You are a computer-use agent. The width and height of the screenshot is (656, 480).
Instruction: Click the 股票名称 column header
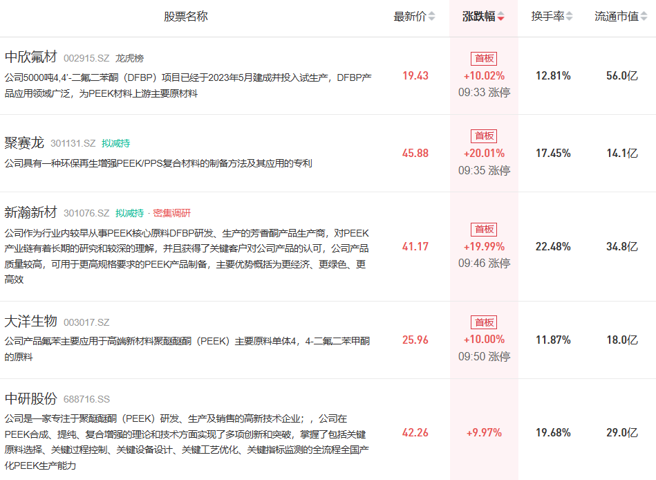186,17
